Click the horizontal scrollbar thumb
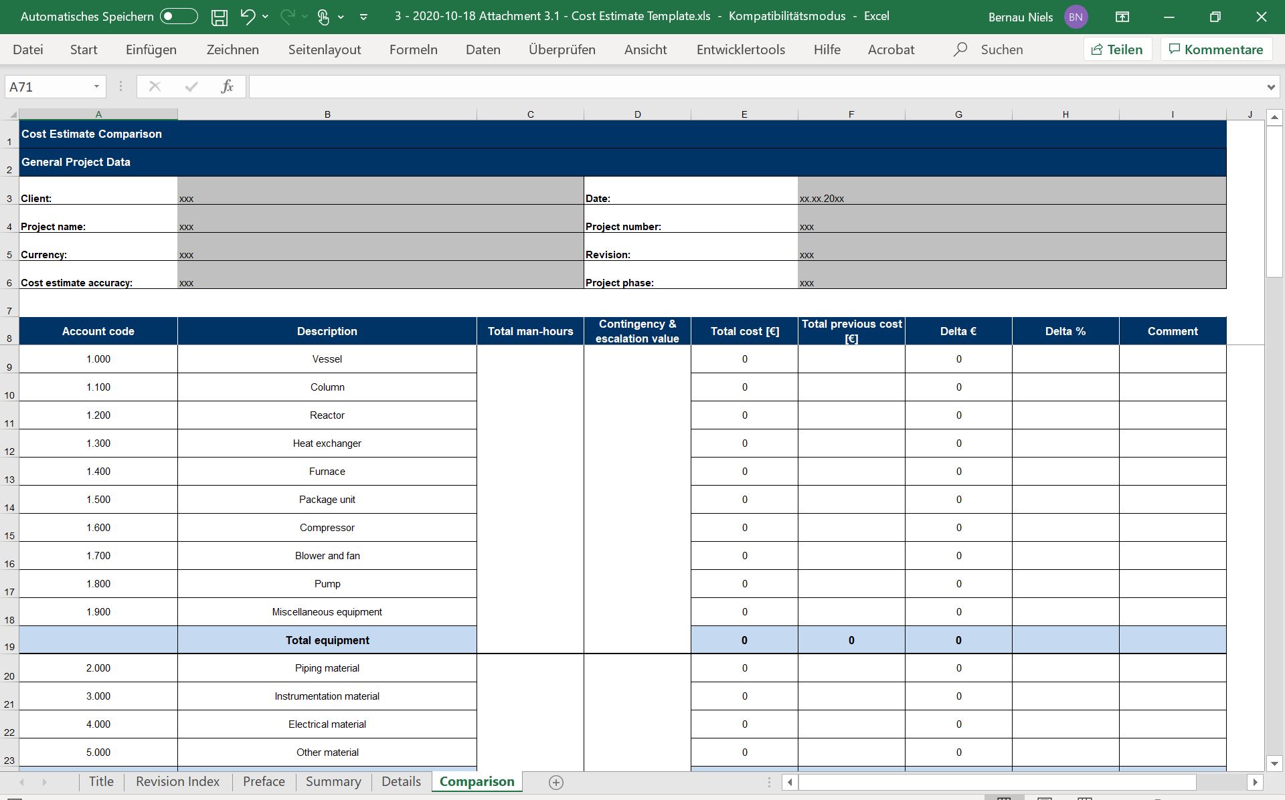The height and width of the screenshot is (800, 1285). point(997,782)
